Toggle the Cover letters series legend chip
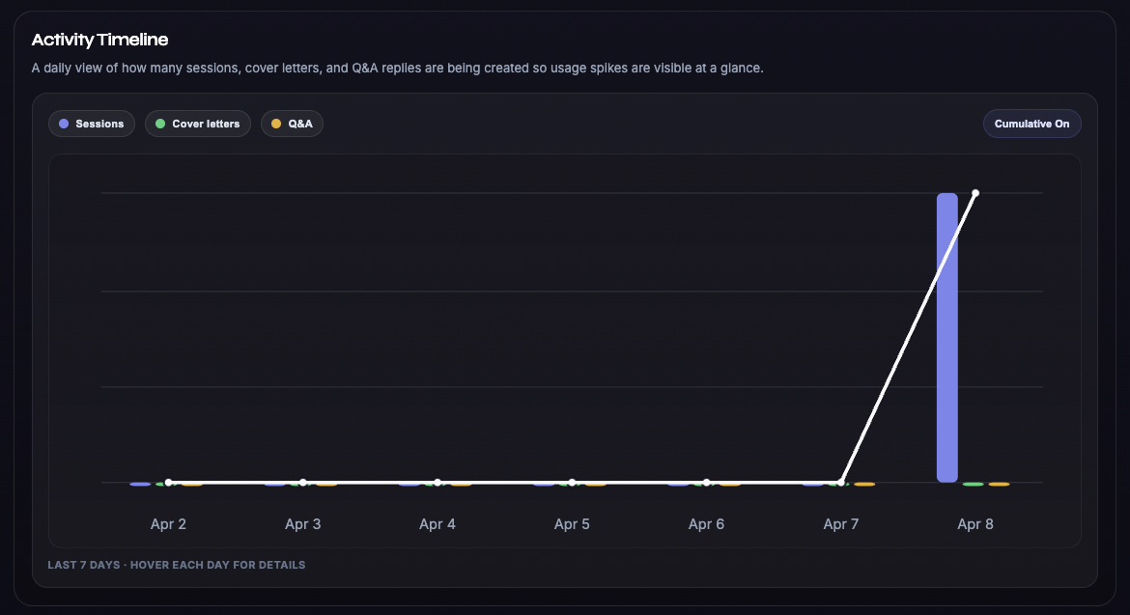 (198, 124)
